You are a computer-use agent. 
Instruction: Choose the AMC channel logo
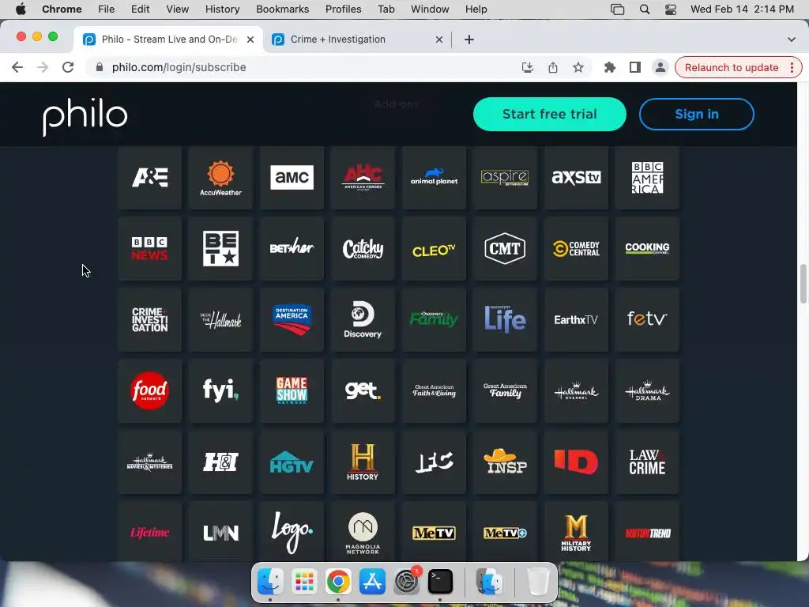pyautogui.click(x=292, y=178)
